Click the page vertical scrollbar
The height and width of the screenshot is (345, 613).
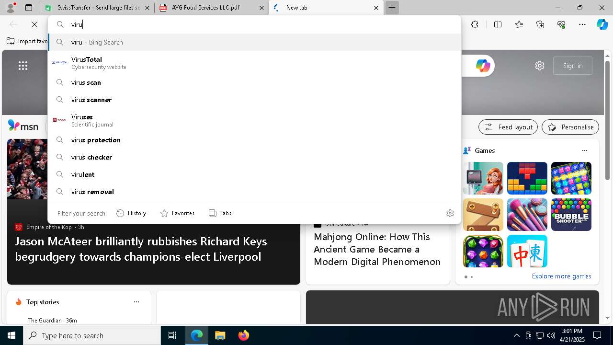[x=608, y=120]
